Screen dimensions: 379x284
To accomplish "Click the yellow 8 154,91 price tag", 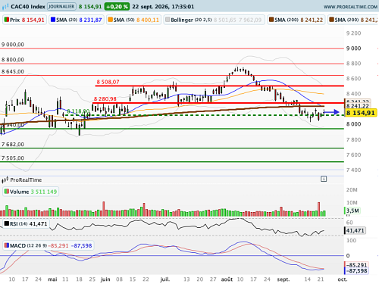I will [361, 113].
